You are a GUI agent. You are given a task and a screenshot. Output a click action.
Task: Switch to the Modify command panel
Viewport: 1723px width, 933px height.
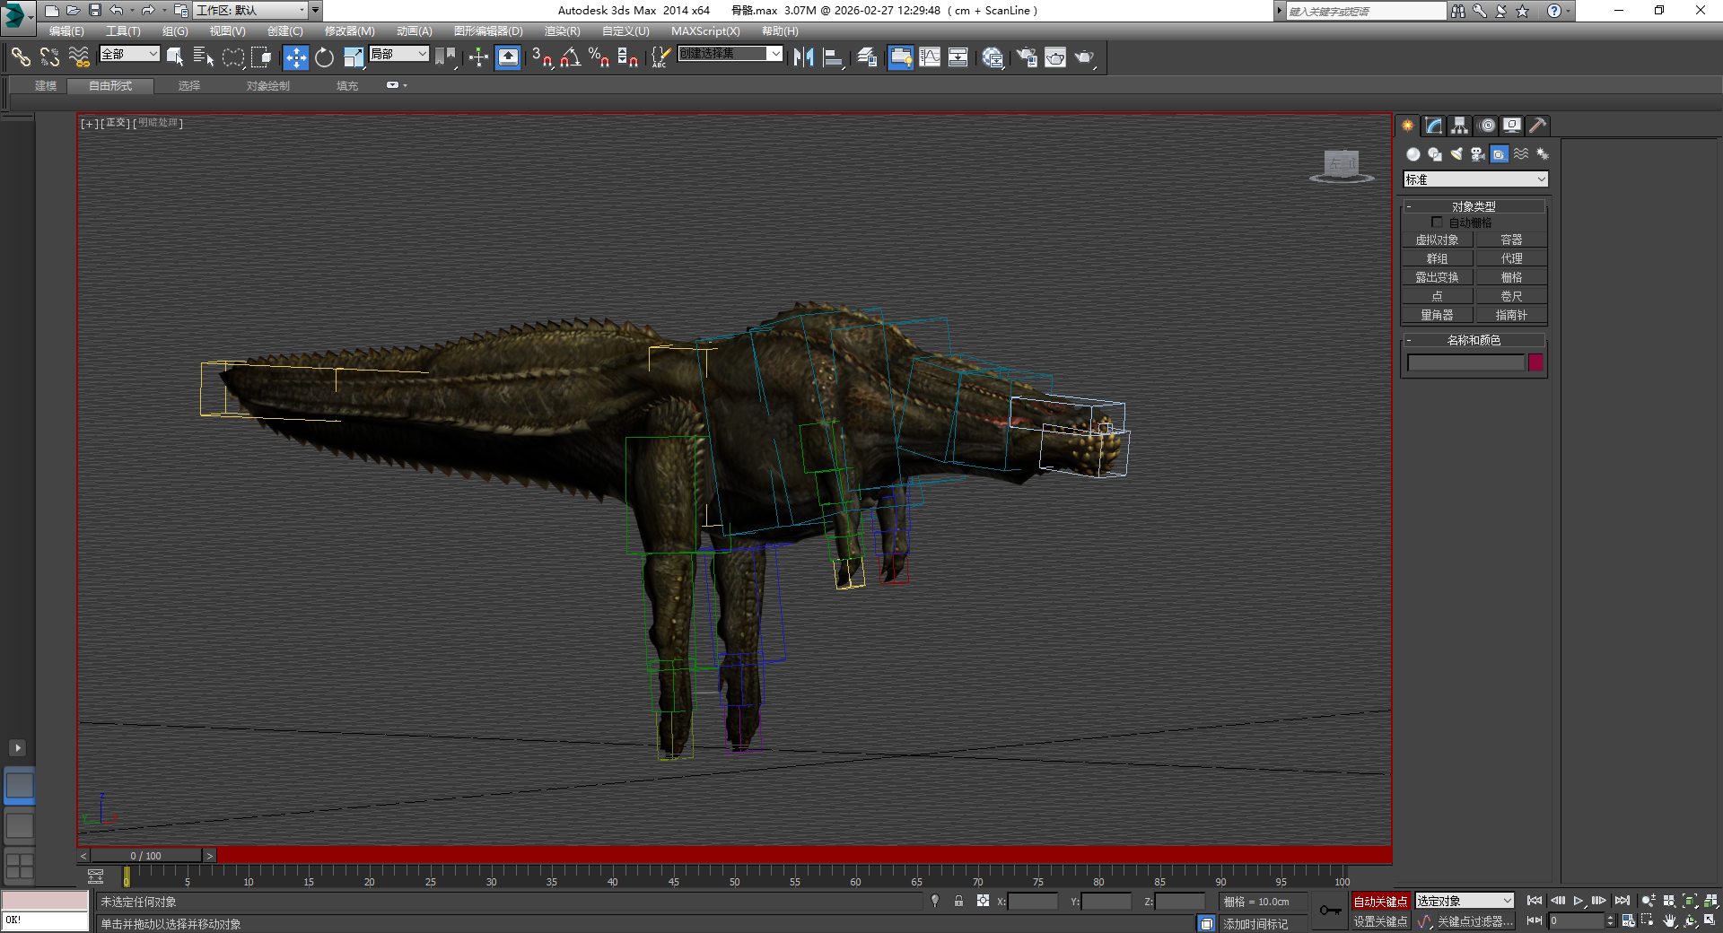click(1433, 126)
